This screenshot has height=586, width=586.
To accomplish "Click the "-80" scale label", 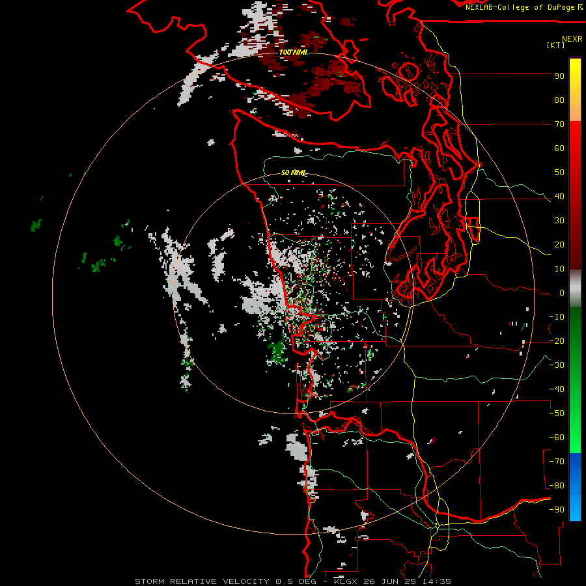I will [557, 486].
